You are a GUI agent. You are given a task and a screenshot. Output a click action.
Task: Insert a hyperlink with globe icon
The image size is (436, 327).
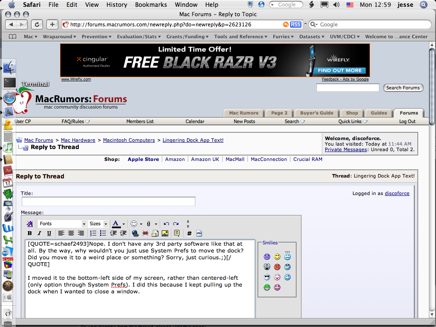(x=135, y=233)
